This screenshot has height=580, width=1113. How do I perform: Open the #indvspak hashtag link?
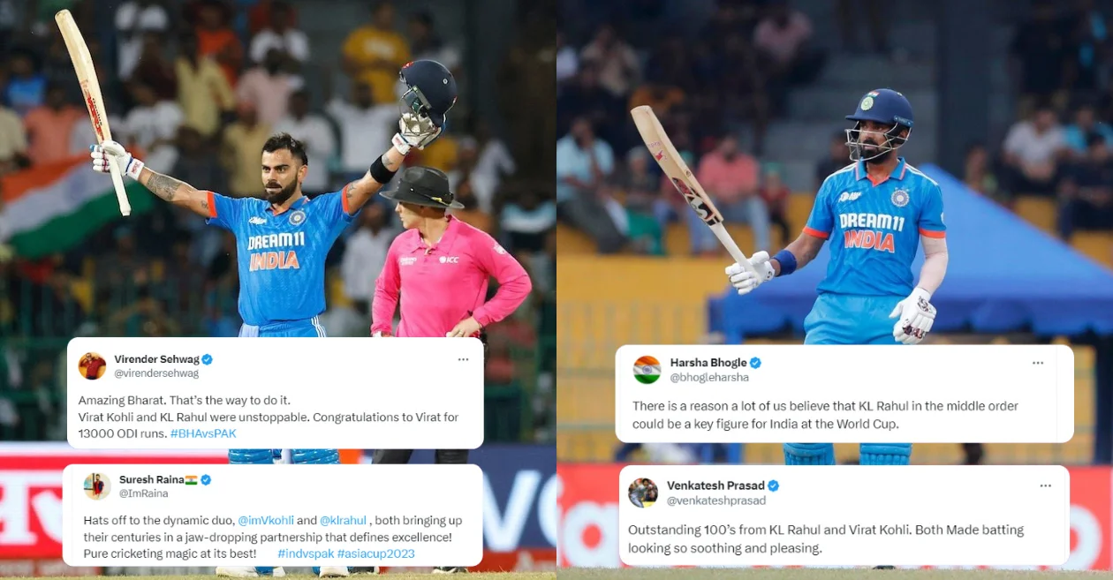305,554
